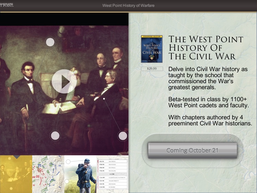Select the yellow painting thumbnail
Viewport: 257px width, 193px height.
pyautogui.click(x=16, y=174)
